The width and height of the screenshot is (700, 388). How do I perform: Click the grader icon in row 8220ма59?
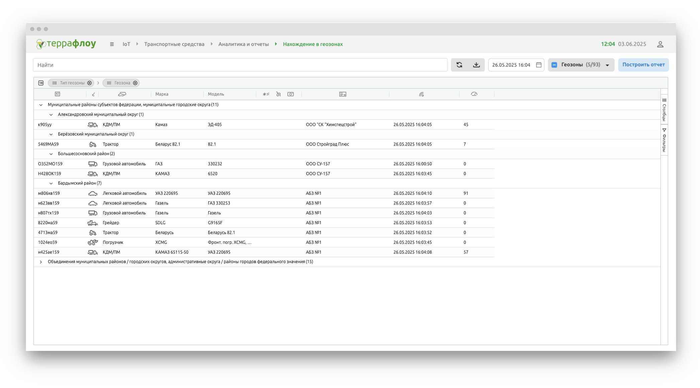point(93,223)
